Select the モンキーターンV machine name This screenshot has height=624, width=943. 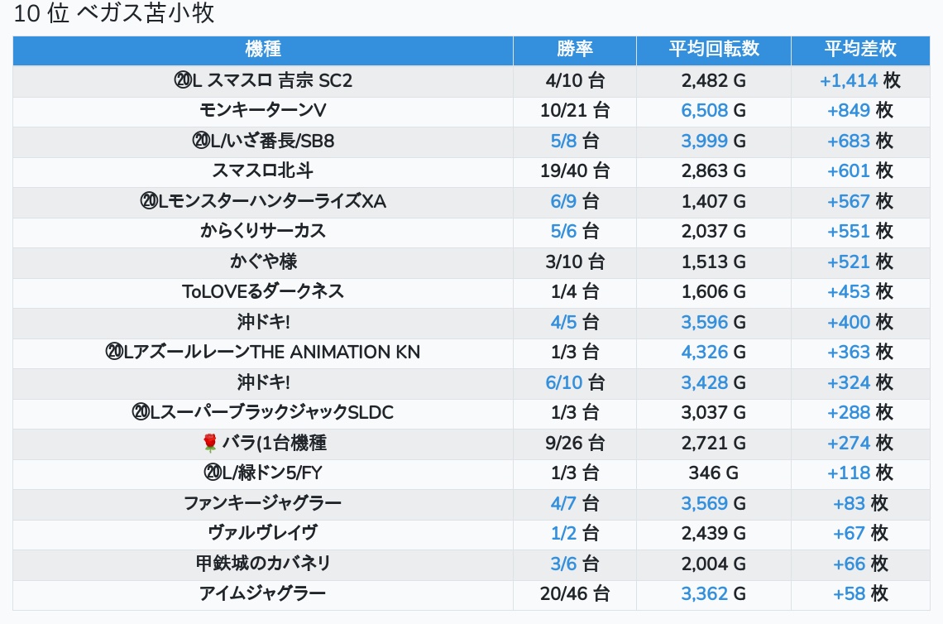pyautogui.click(x=263, y=111)
